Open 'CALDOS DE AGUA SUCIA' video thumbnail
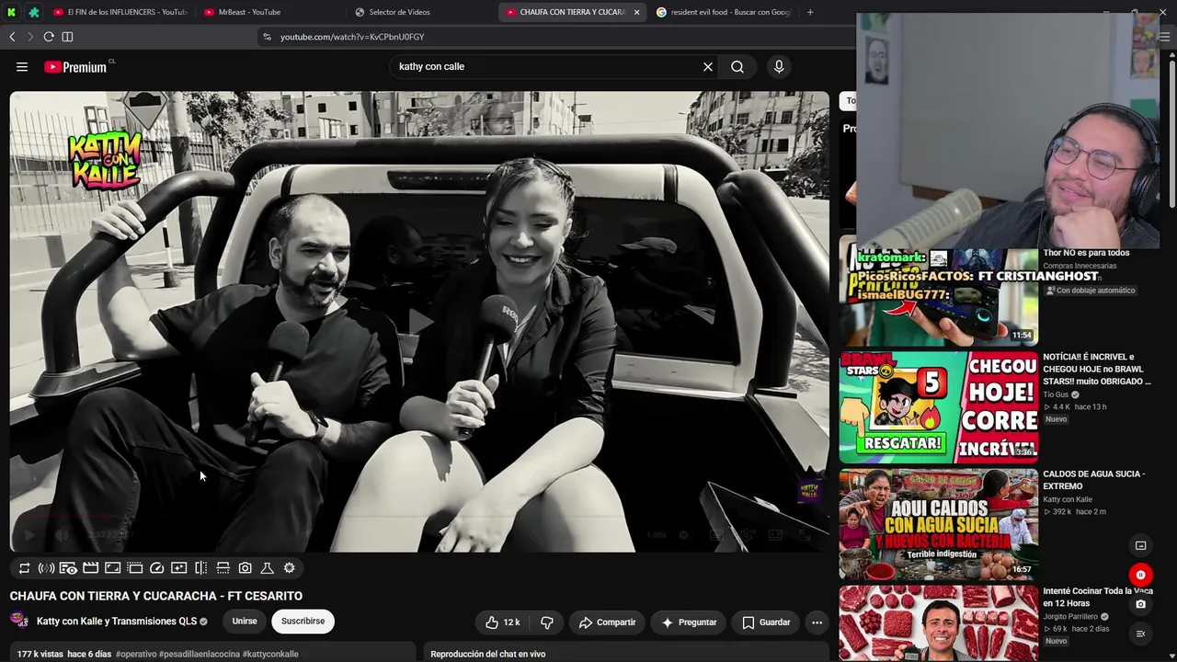 [939, 524]
